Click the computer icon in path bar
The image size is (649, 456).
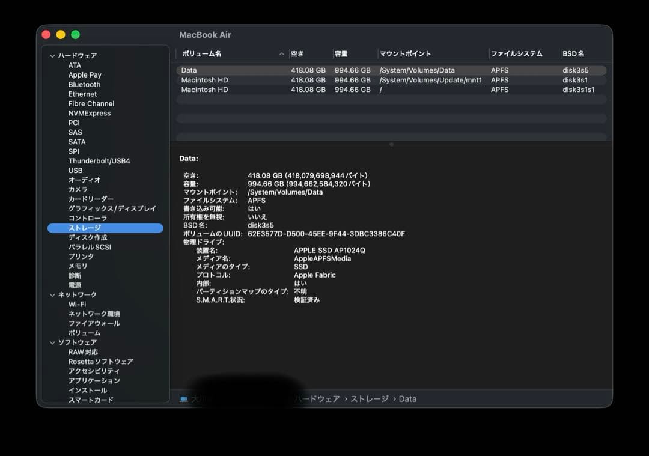point(184,399)
